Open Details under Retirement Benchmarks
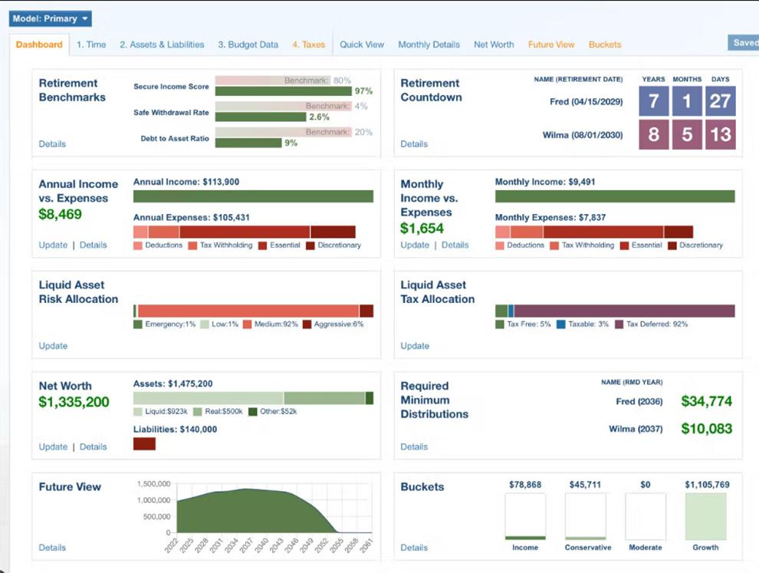Viewport: 759px width, 573px height. click(x=52, y=143)
